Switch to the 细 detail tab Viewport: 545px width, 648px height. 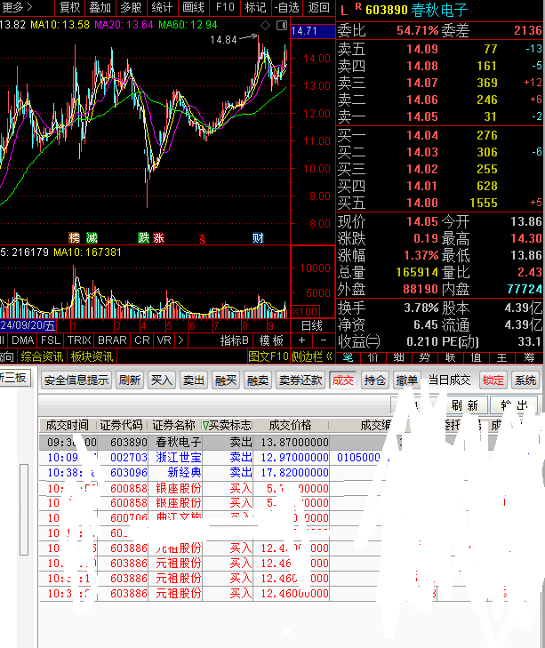pos(399,357)
